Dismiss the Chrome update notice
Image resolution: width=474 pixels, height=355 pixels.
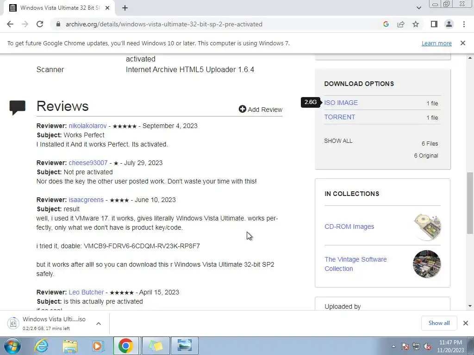(462, 43)
